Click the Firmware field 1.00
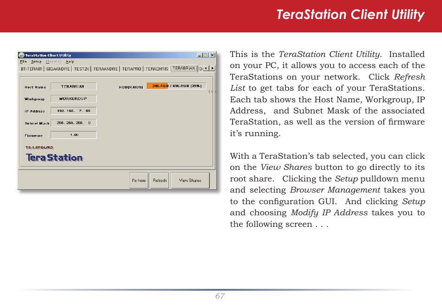 (73, 135)
